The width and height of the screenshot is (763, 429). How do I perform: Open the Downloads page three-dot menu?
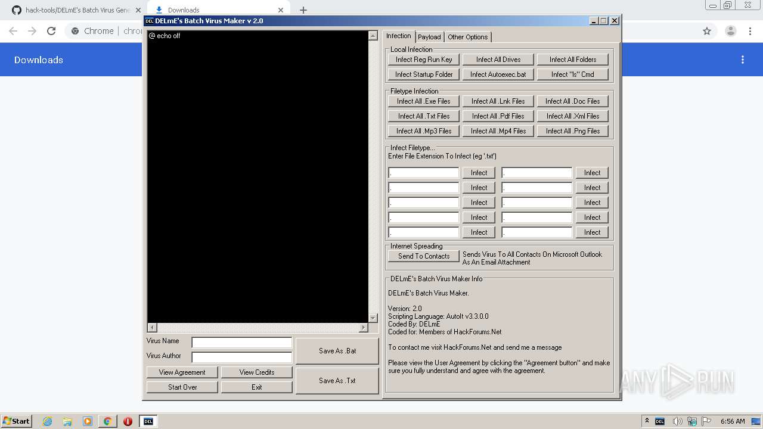pyautogui.click(x=743, y=60)
